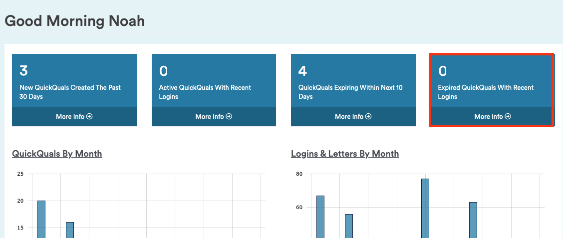This screenshot has height=238, width=563.
Task: Click 'Active QuickQuals With Recent Logins' text
Action: [x=205, y=92]
